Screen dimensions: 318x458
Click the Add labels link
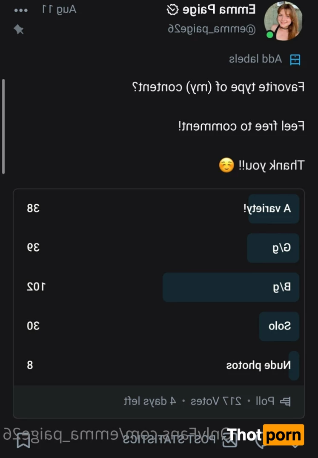[x=255, y=59]
